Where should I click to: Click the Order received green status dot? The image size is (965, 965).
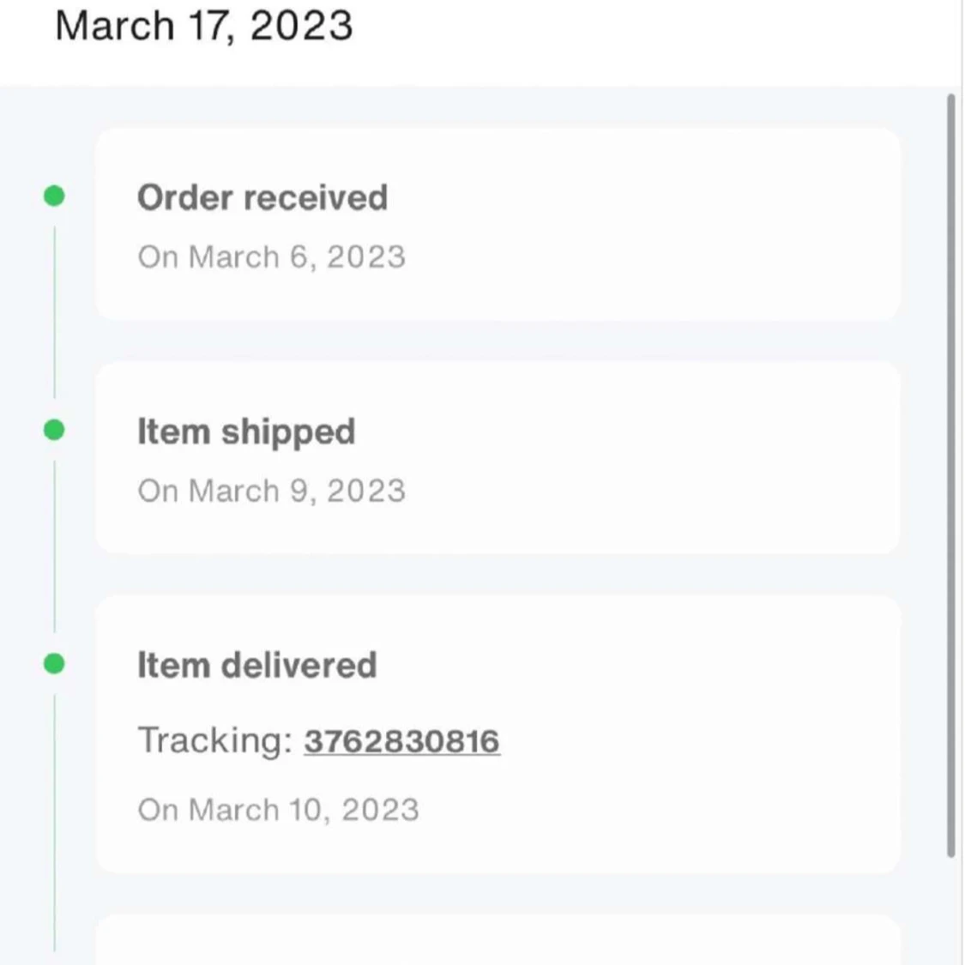click(x=54, y=196)
